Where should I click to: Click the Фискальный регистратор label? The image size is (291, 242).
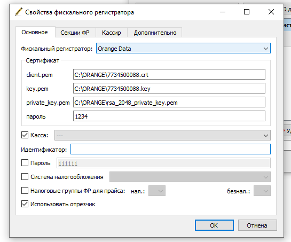coord(57,49)
